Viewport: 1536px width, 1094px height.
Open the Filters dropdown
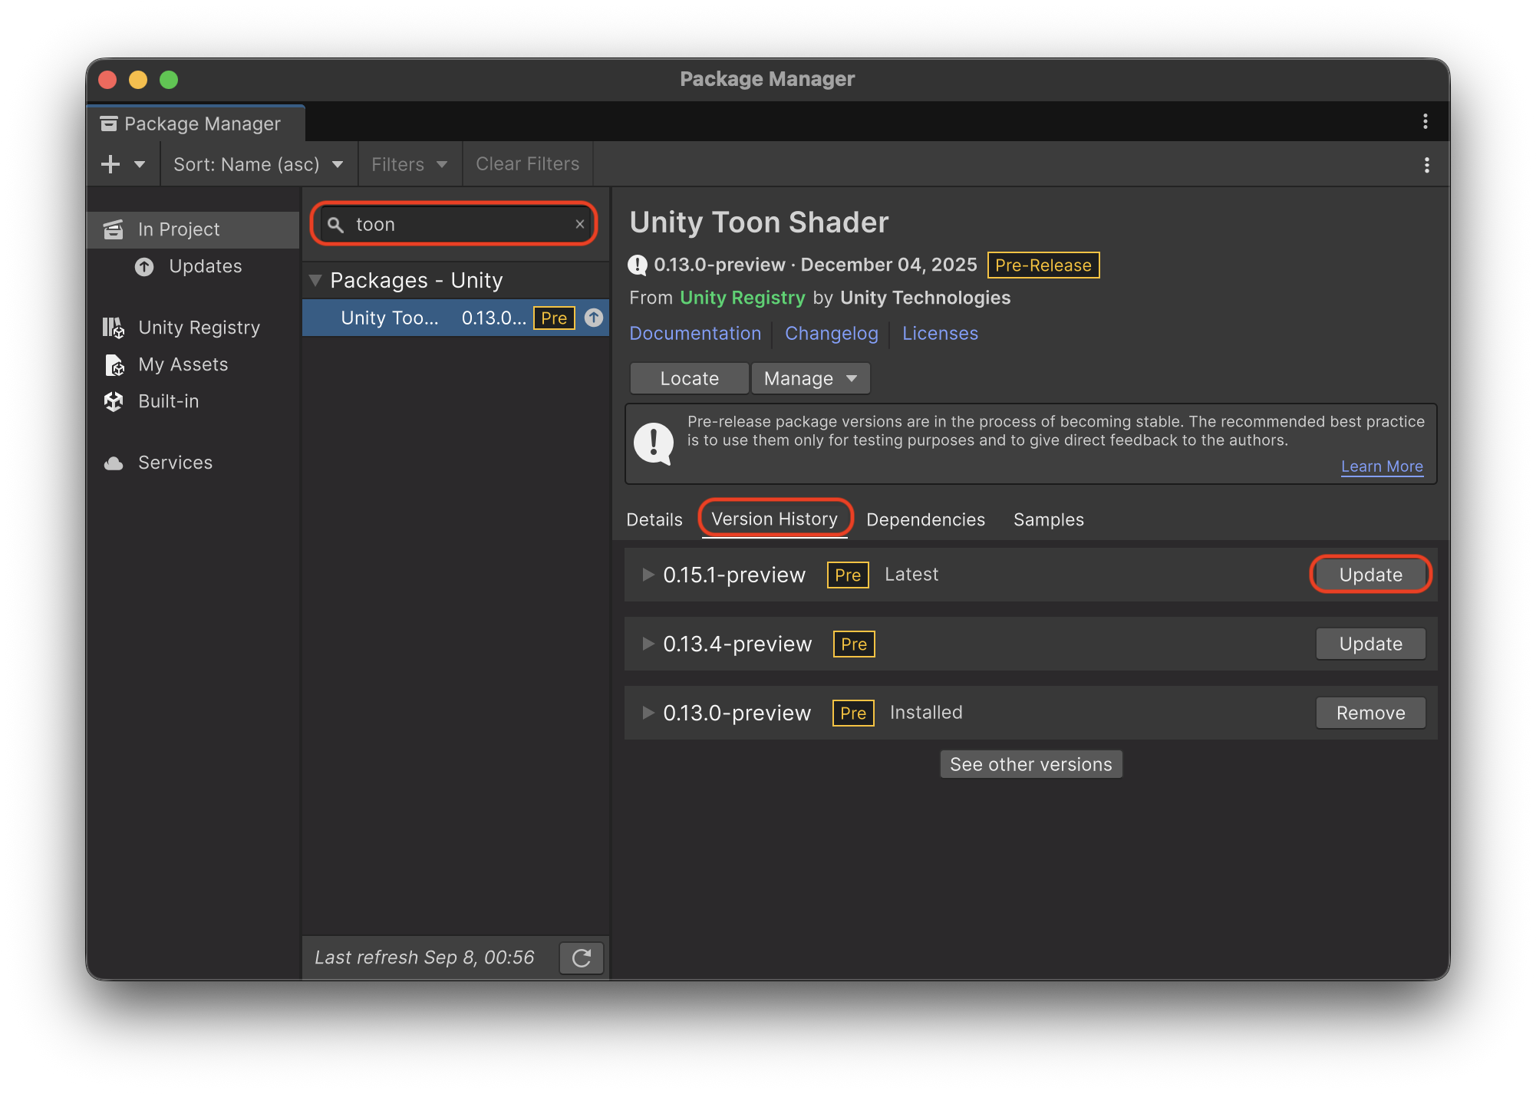(410, 164)
